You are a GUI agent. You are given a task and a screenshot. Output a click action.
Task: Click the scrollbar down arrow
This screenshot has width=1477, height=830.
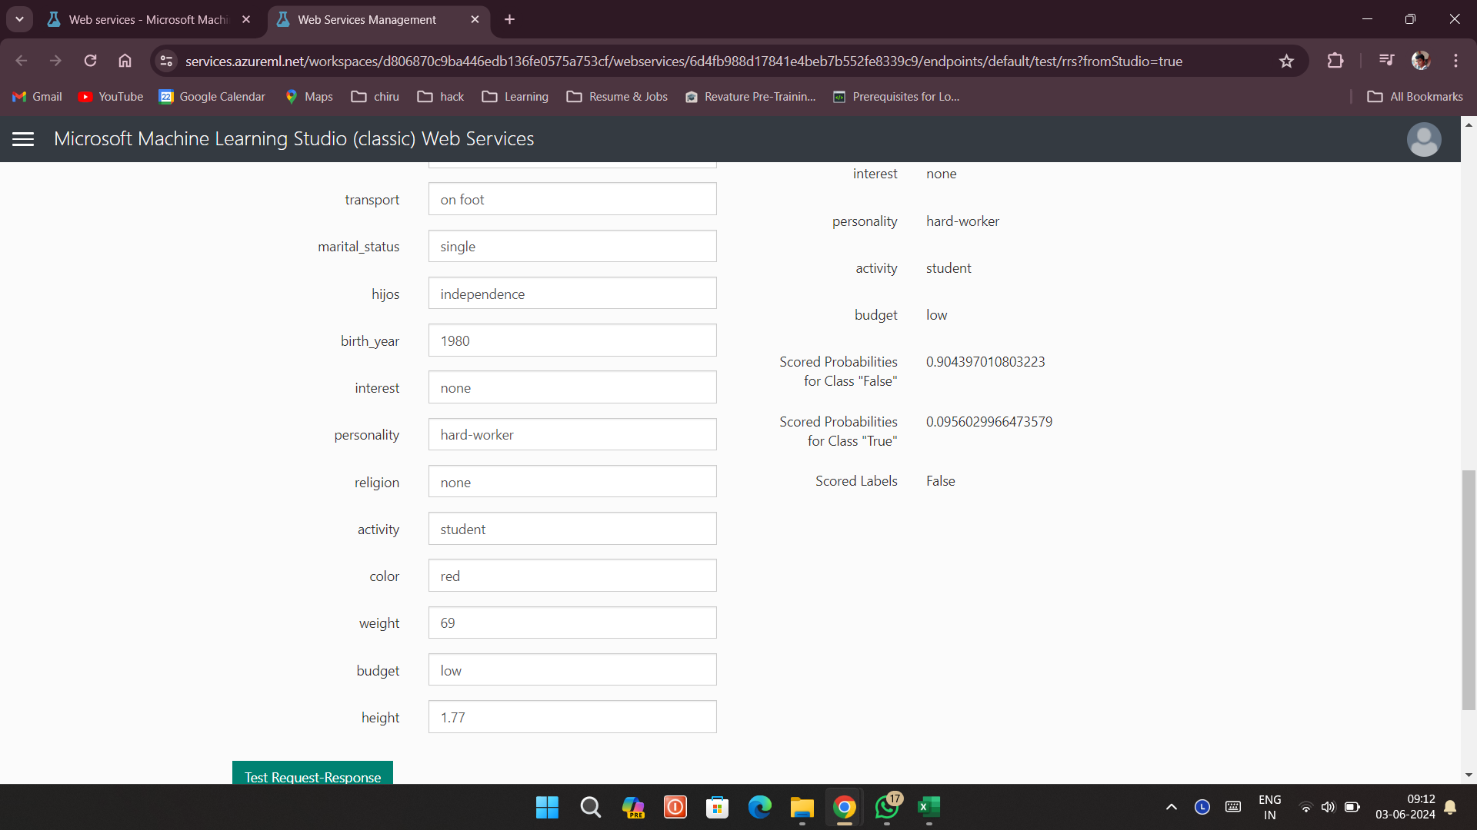[1469, 775]
